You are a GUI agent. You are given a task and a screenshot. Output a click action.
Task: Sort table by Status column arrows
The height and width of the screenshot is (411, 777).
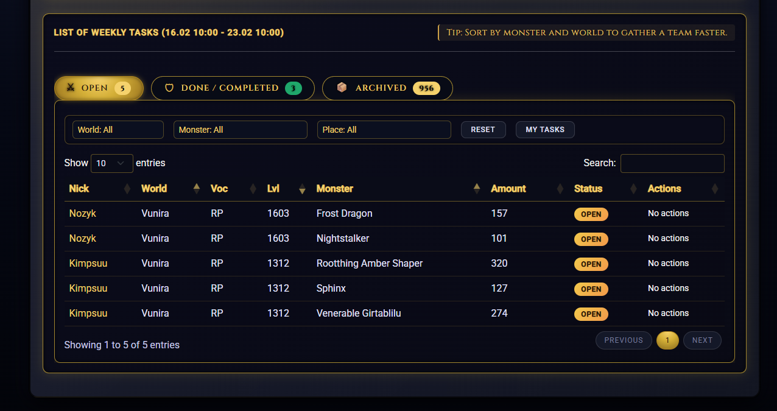coord(633,189)
